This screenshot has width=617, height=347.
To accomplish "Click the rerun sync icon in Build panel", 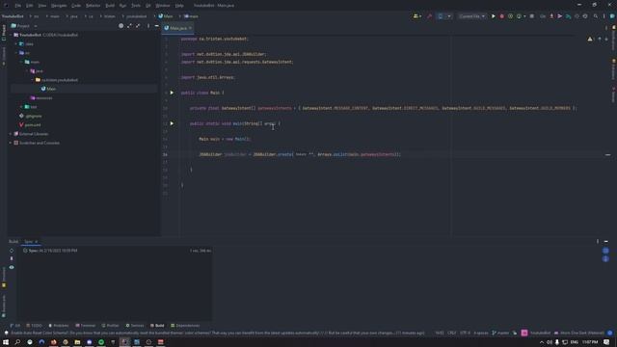I will tap(12, 251).
